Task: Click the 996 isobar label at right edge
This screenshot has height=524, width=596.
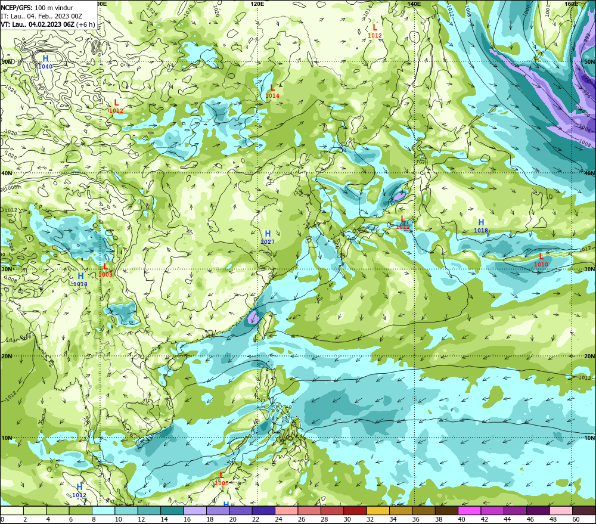Action: (x=587, y=94)
